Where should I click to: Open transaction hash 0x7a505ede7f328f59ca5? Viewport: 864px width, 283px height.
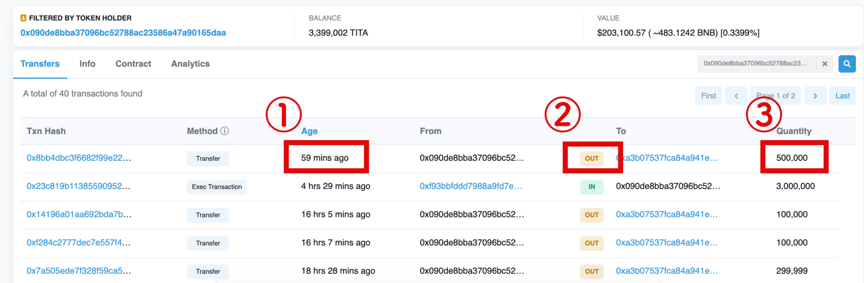coord(79,271)
